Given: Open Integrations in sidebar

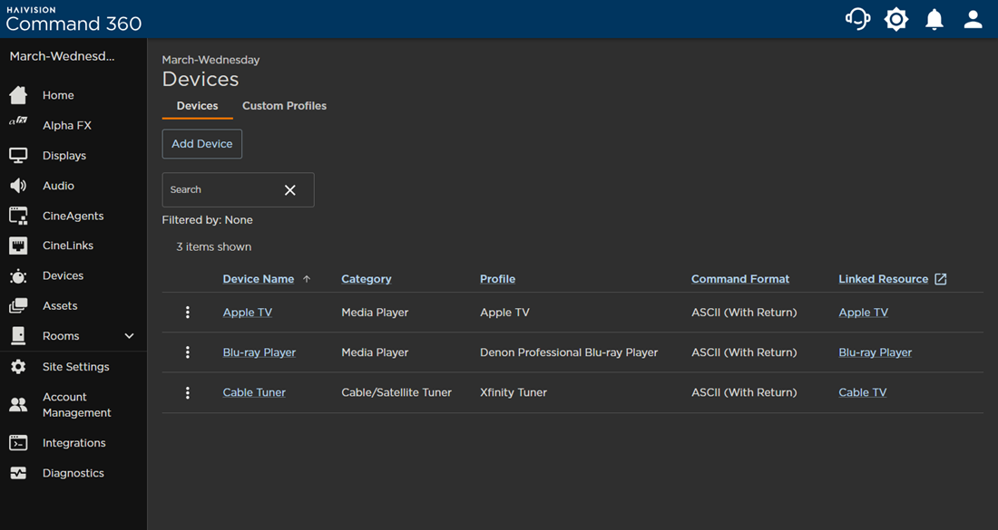Looking at the screenshot, I should [x=73, y=443].
